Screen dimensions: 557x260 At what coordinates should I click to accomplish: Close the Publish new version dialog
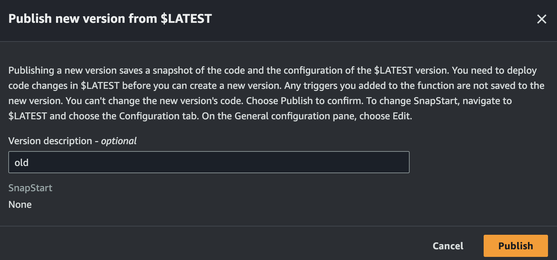click(541, 19)
